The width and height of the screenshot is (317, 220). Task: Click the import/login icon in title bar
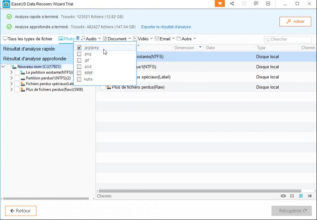click(x=244, y=4)
